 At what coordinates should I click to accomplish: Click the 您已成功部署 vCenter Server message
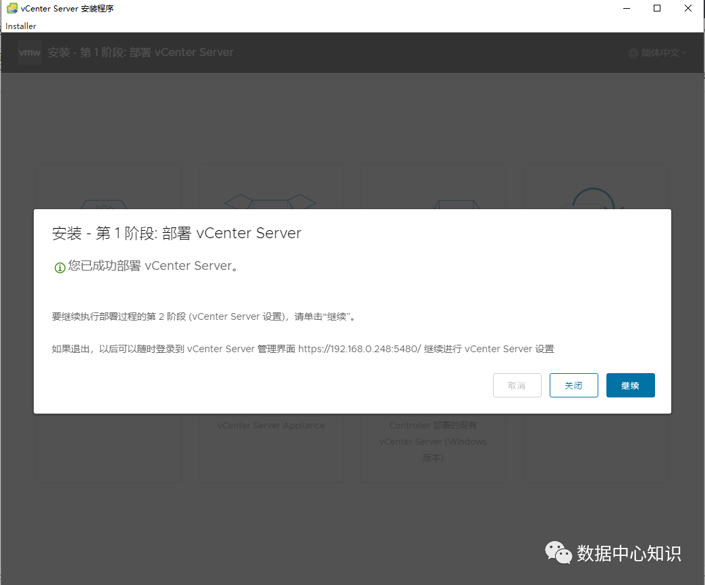point(153,266)
